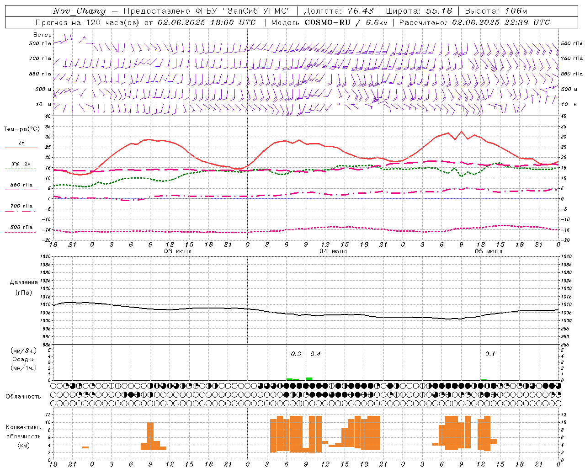Screen dimensions: 585x468
Task: Click the Конвективн. convective cloud label
Action: [x=23, y=427]
